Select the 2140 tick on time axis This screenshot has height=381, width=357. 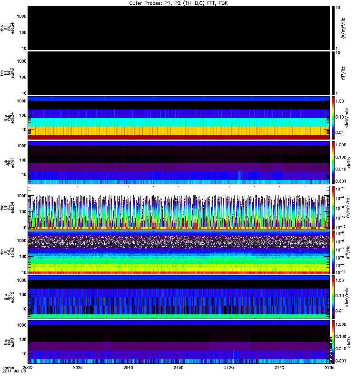[x=279, y=368]
